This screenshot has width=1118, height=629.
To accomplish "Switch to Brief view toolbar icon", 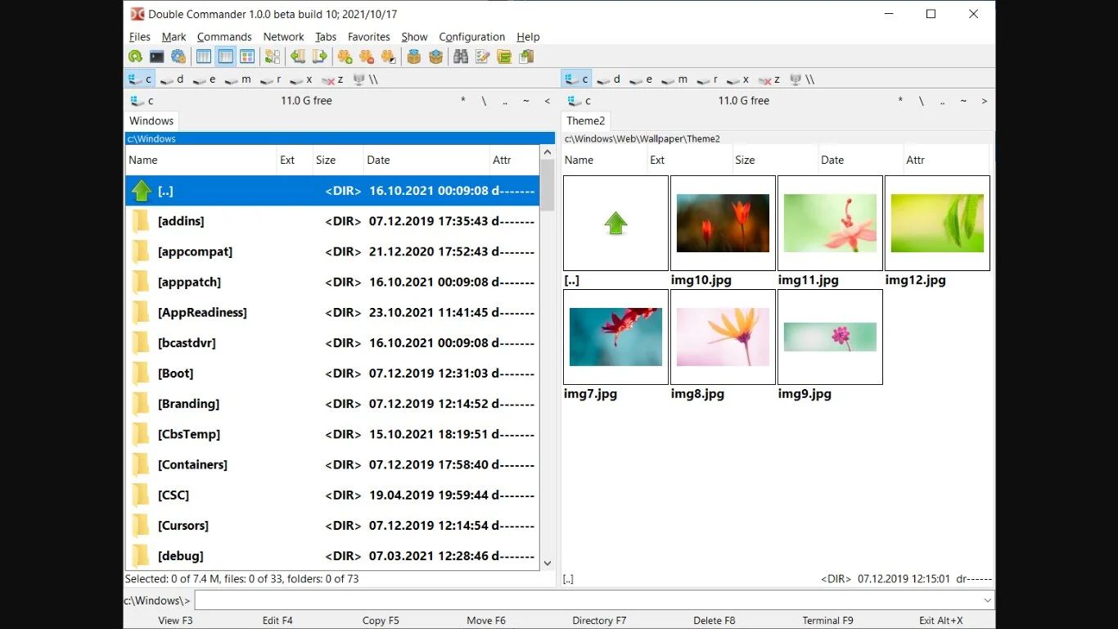I will [x=204, y=57].
